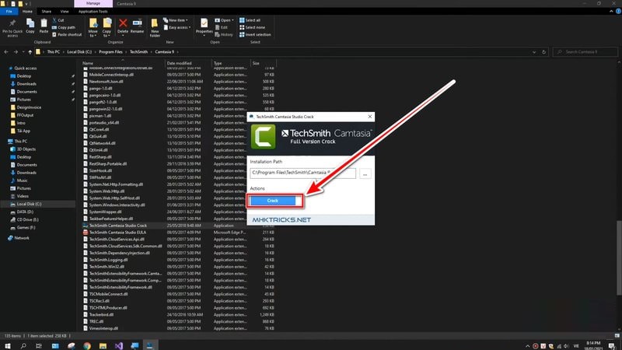Collapse the ribbon with the chevron
This screenshot has height=350, width=622.
pyautogui.click(x=611, y=12)
